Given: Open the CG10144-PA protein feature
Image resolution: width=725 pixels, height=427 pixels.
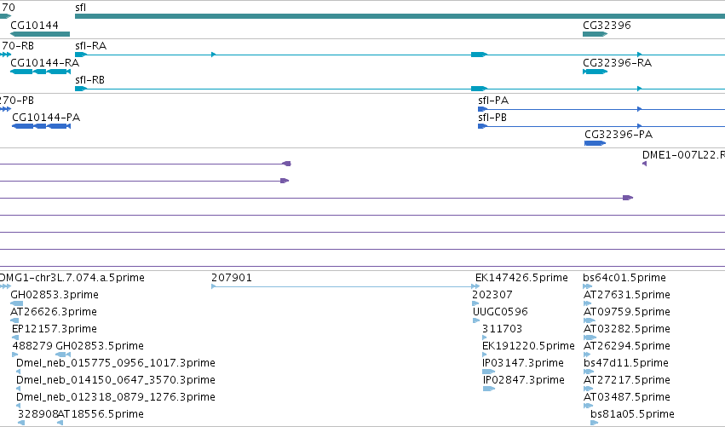Looking at the screenshot, I should (41, 126).
